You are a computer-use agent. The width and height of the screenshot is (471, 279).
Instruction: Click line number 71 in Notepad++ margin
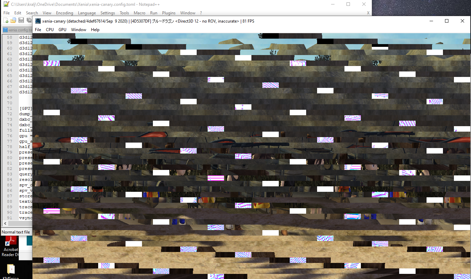(10, 108)
